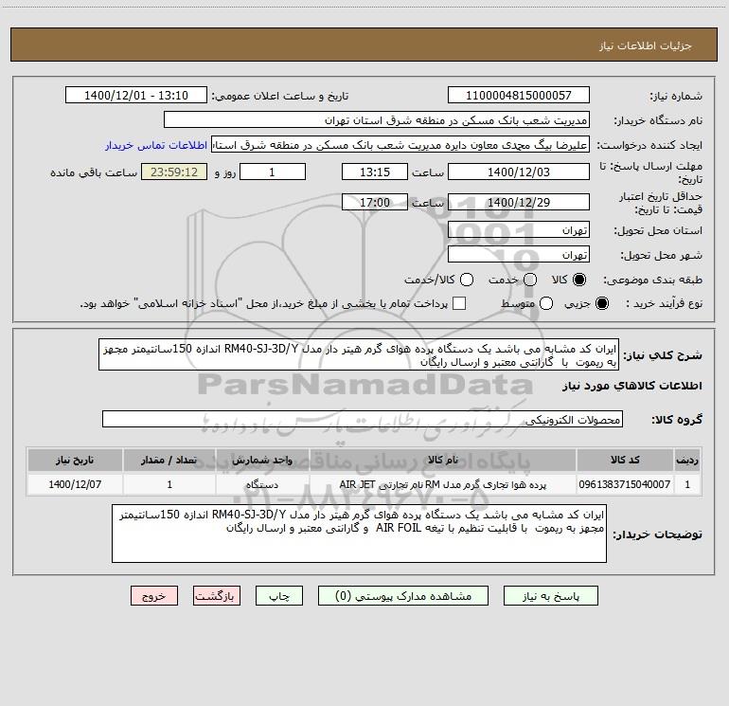The image size is (729, 706).
Task: Click the بازگشت back button
Action: [217, 596]
